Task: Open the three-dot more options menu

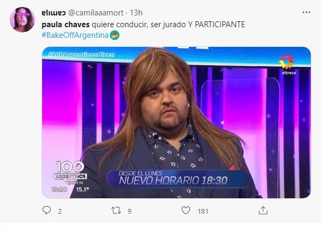Action: pyautogui.click(x=306, y=12)
